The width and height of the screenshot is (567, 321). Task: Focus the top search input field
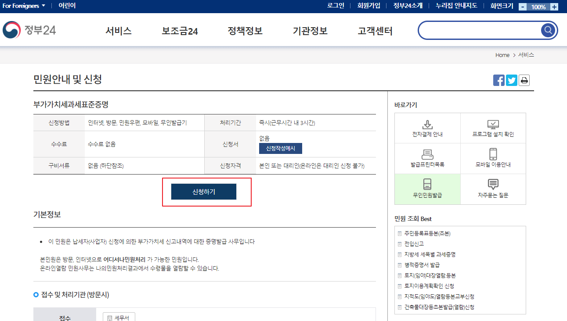click(480, 30)
